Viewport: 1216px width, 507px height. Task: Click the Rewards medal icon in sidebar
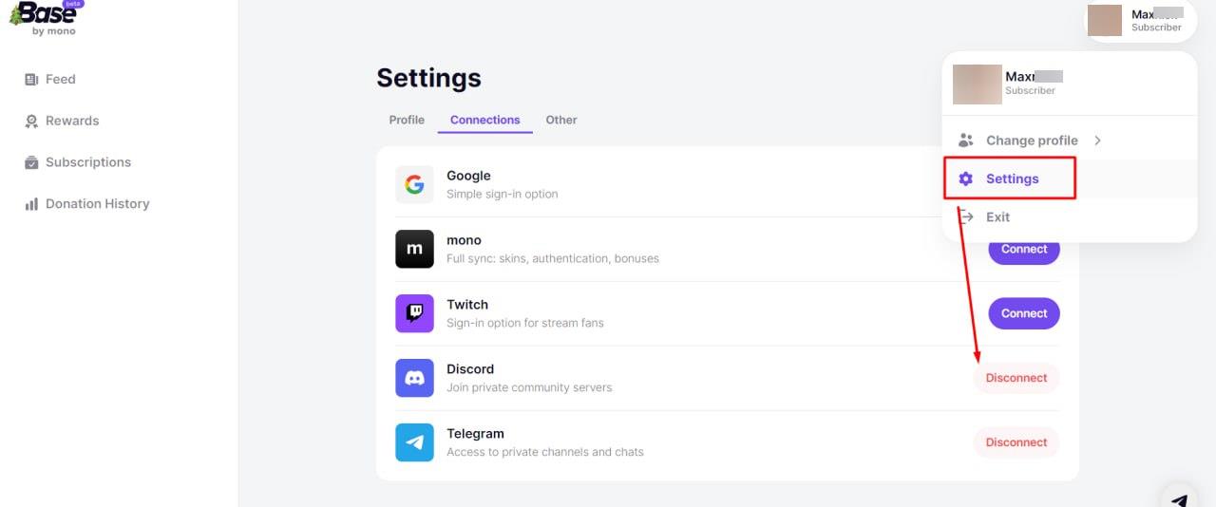[x=31, y=122]
